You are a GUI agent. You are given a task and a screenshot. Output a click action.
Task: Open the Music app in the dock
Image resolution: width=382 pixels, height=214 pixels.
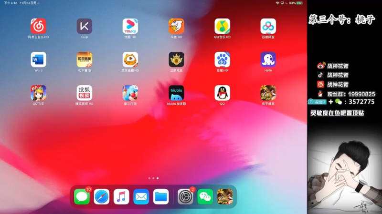tap(121, 196)
